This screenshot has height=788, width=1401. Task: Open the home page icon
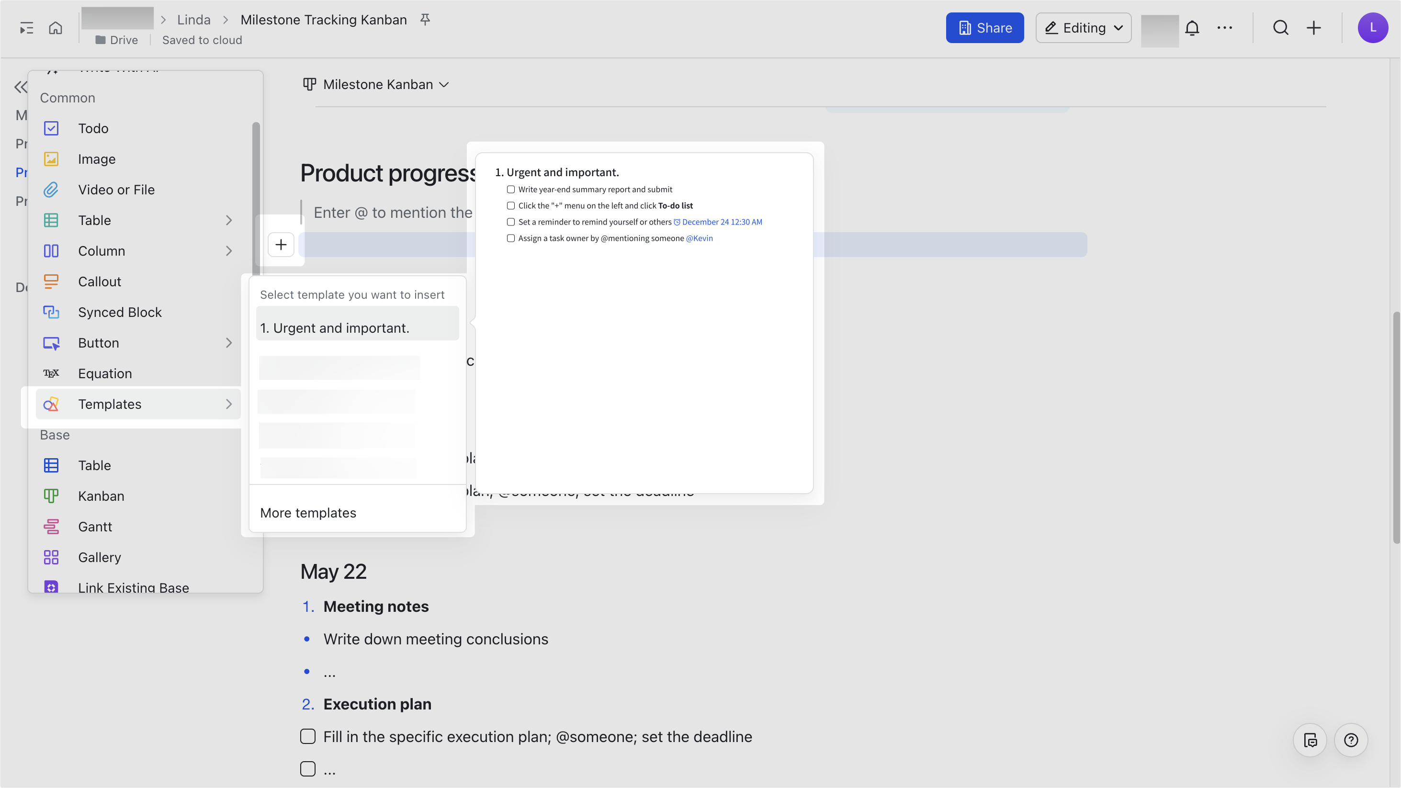click(56, 28)
